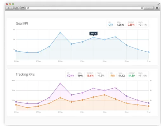Focus the browser address bar
161x126 pixels.
click(85, 8)
